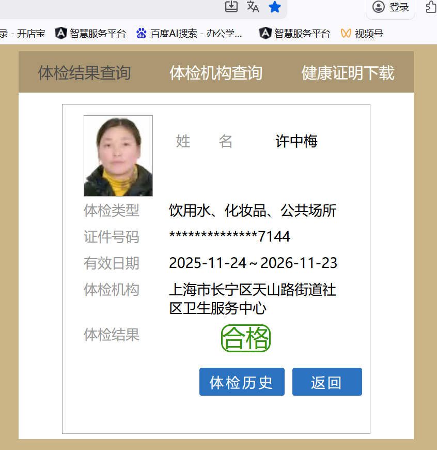The height and width of the screenshot is (450, 437).
Task: Click the install/download icon in the address bar
Action: [231, 7]
